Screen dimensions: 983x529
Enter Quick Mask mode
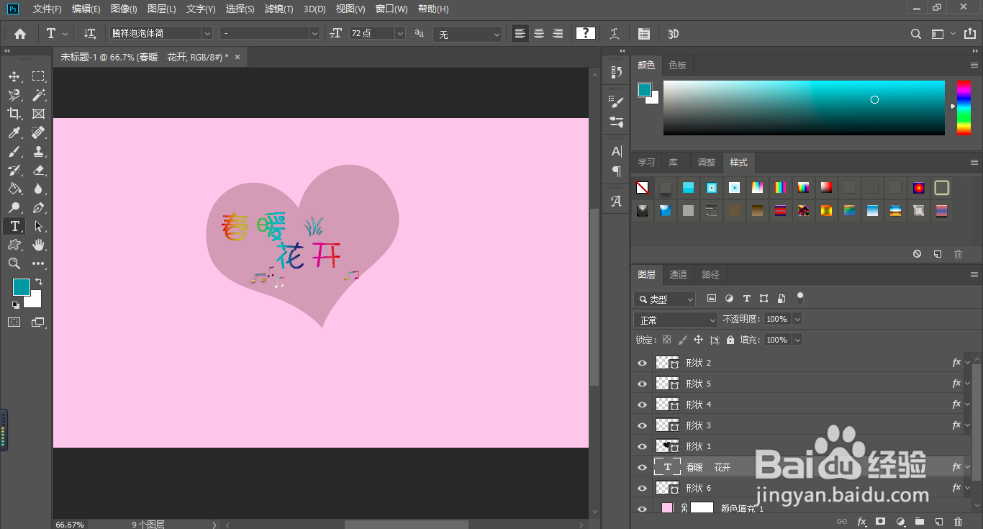[x=14, y=322]
